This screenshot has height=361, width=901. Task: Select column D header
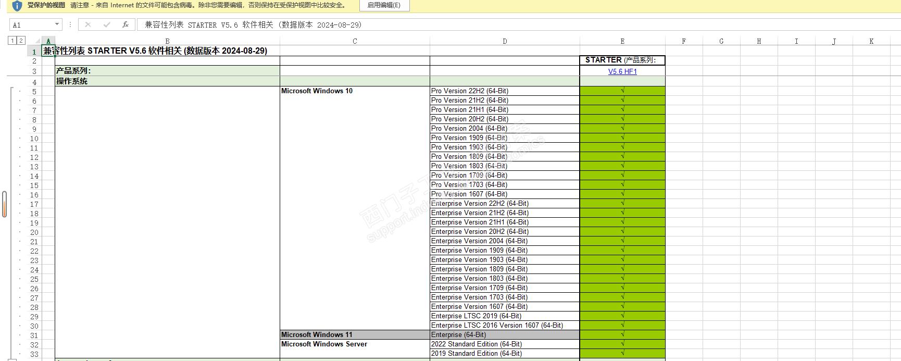click(x=505, y=41)
